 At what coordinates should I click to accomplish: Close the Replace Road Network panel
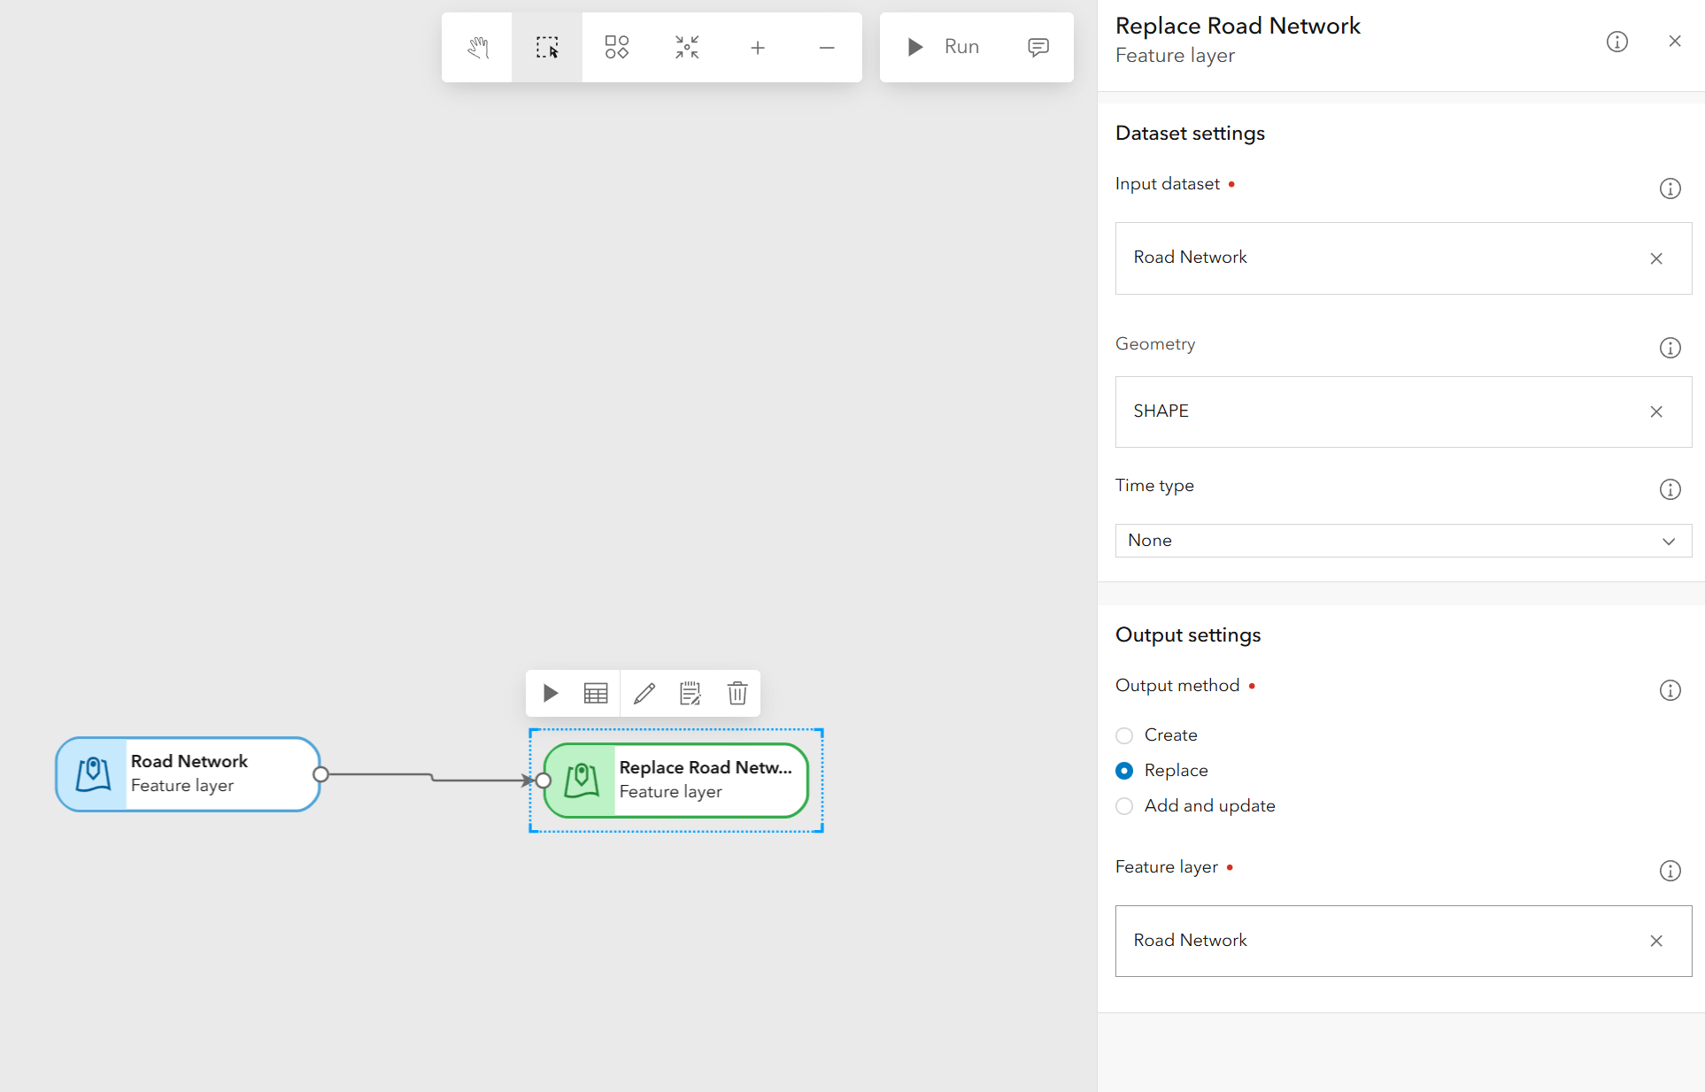click(x=1674, y=42)
